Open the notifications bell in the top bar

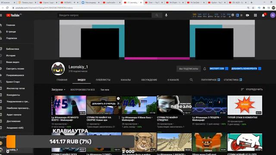click(263, 15)
